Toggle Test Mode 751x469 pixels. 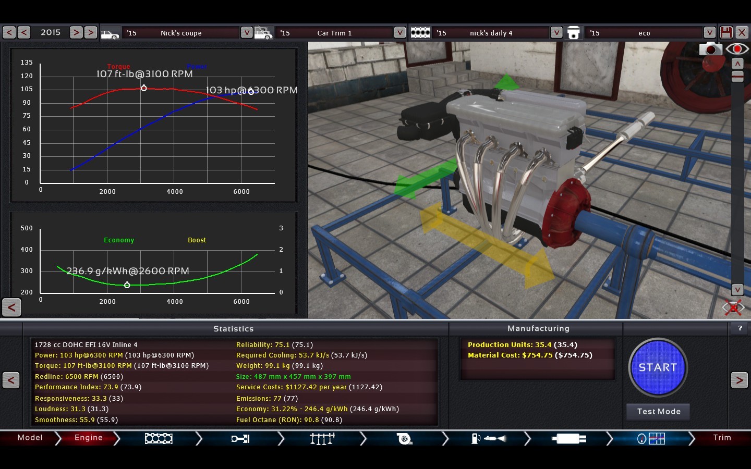click(x=658, y=412)
